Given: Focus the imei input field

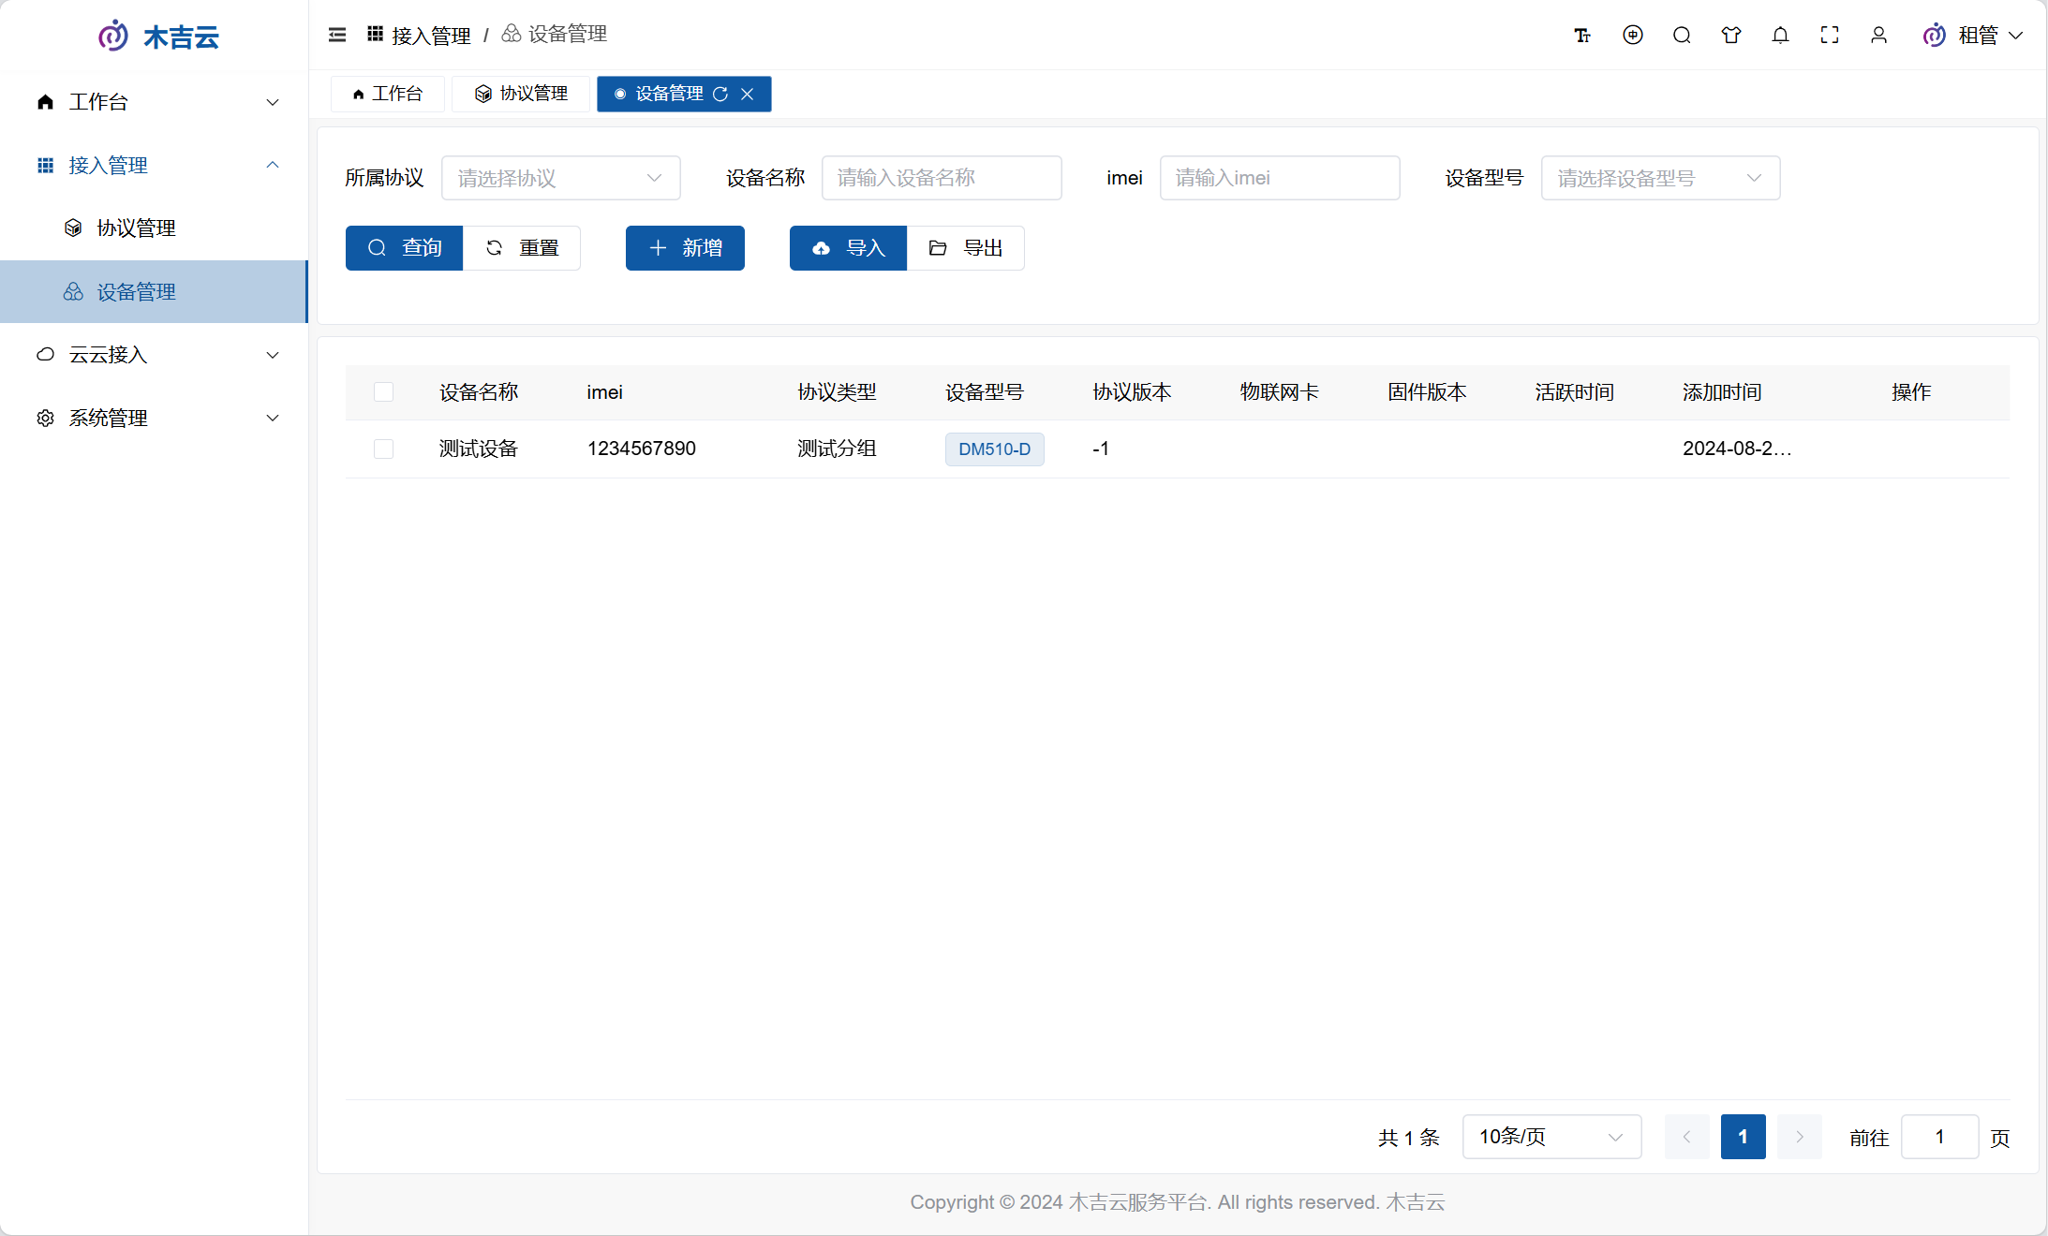Looking at the screenshot, I should coord(1280,178).
